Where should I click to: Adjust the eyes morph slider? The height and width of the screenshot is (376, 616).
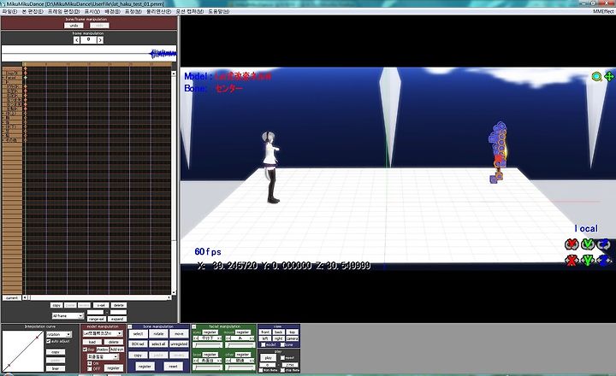(207, 345)
